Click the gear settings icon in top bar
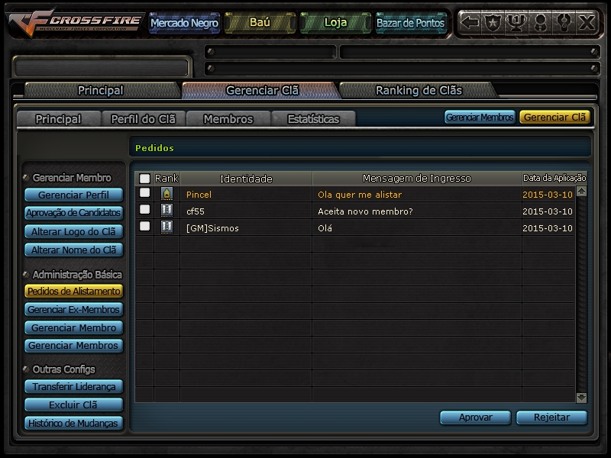Image resolution: width=611 pixels, height=458 pixels. 563,22
